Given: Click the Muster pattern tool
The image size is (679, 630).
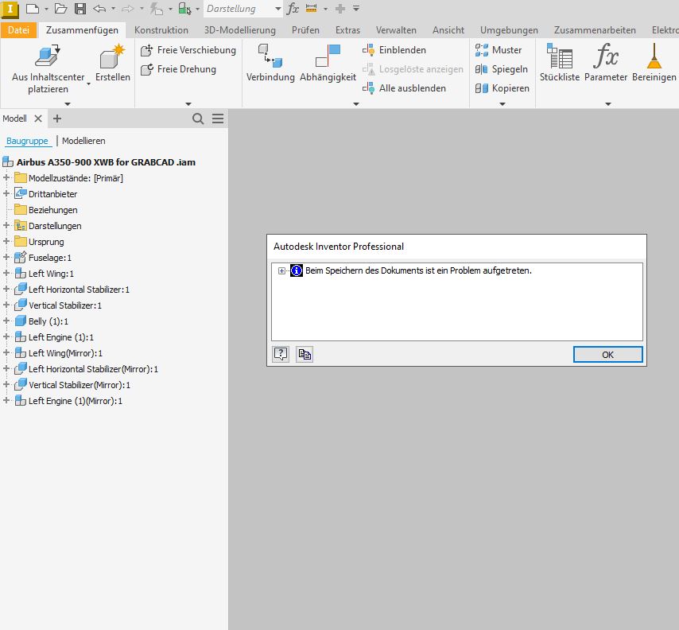Looking at the screenshot, I should point(499,50).
